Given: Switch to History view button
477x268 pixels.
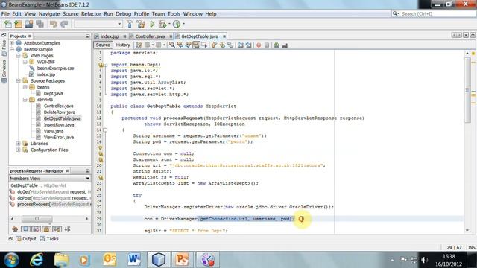Looking at the screenshot, I should pyautogui.click(x=123, y=45).
